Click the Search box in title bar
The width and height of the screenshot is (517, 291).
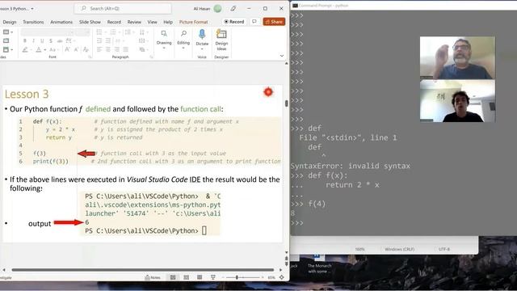123,8
